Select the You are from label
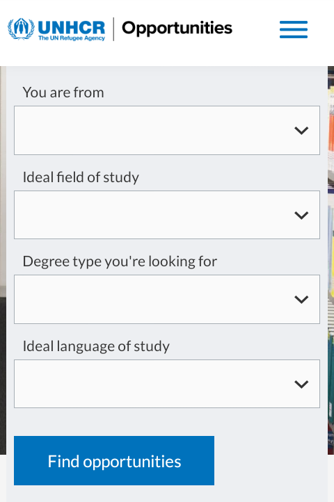This screenshot has width=334, height=502. pyautogui.click(x=63, y=92)
